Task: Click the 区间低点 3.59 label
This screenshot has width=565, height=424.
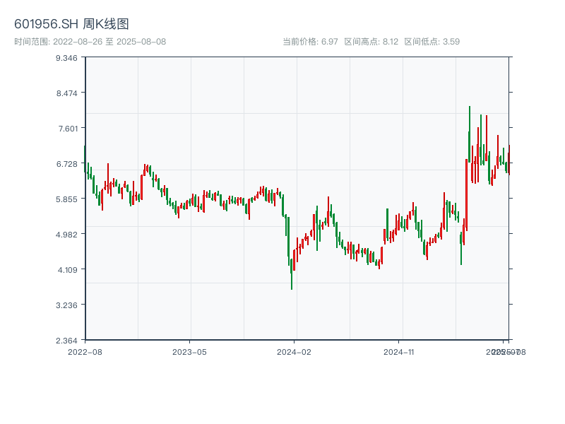Action: (432, 42)
